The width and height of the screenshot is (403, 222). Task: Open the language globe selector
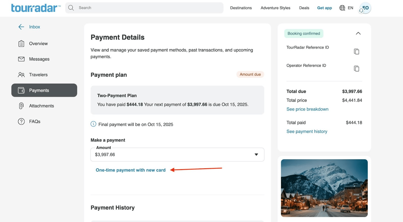point(342,8)
